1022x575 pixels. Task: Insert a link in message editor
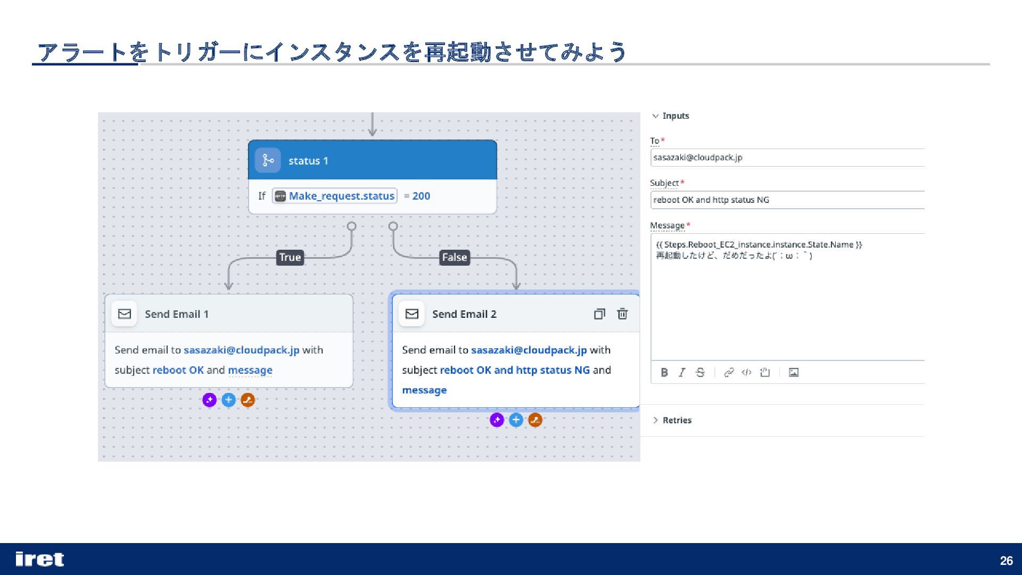(729, 372)
